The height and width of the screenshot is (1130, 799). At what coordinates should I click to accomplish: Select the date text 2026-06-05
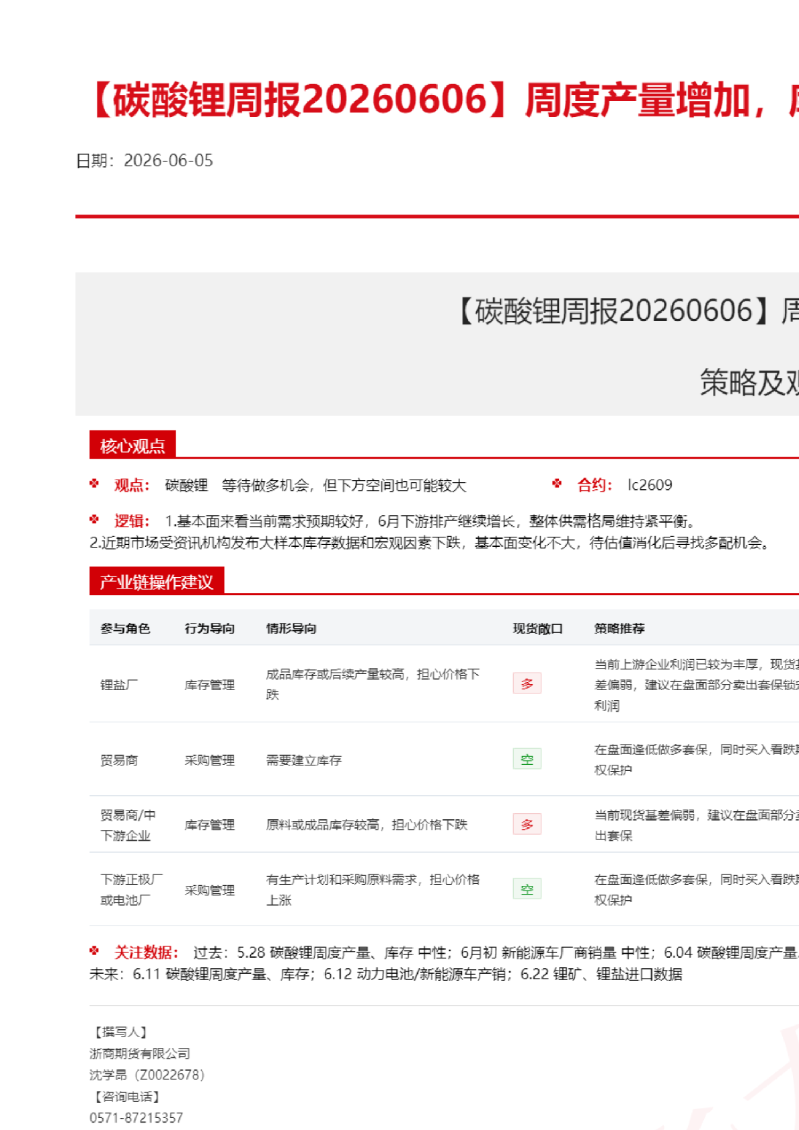pyautogui.click(x=169, y=160)
